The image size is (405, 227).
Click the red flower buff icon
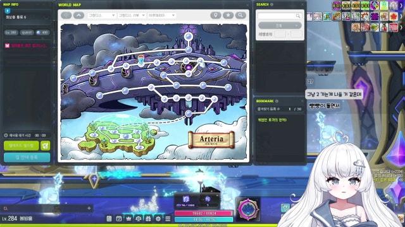click(394, 16)
